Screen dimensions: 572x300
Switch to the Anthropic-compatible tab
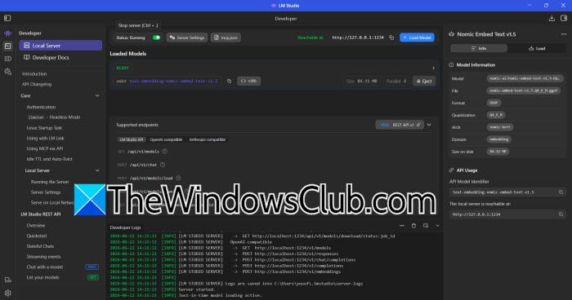pyautogui.click(x=208, y=139)
